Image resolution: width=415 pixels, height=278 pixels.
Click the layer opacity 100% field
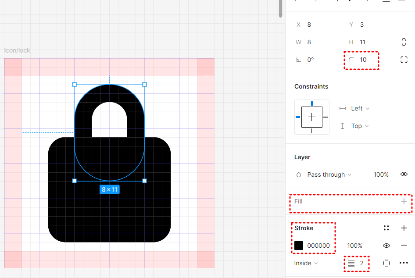click(x=381, y=175)
